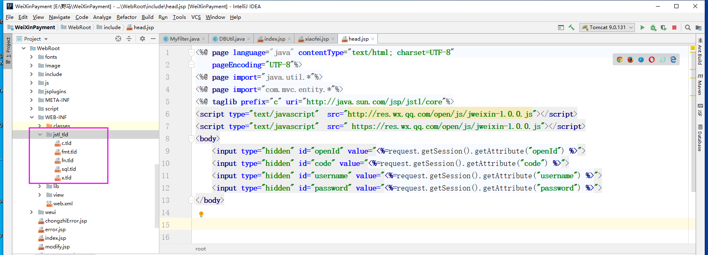Toggle the Database tool window side tab
The image size is (708, 255).
tap(700, 138)
